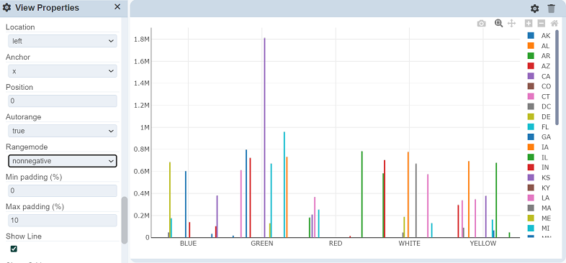Toggle AR legend color swatch
Screen dimensions: 566x263
point(531,56)
